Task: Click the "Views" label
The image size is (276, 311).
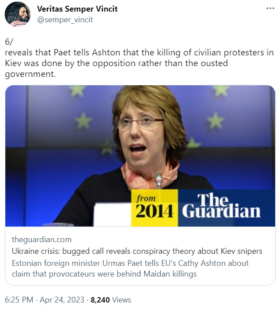Action: click(121, 300)
